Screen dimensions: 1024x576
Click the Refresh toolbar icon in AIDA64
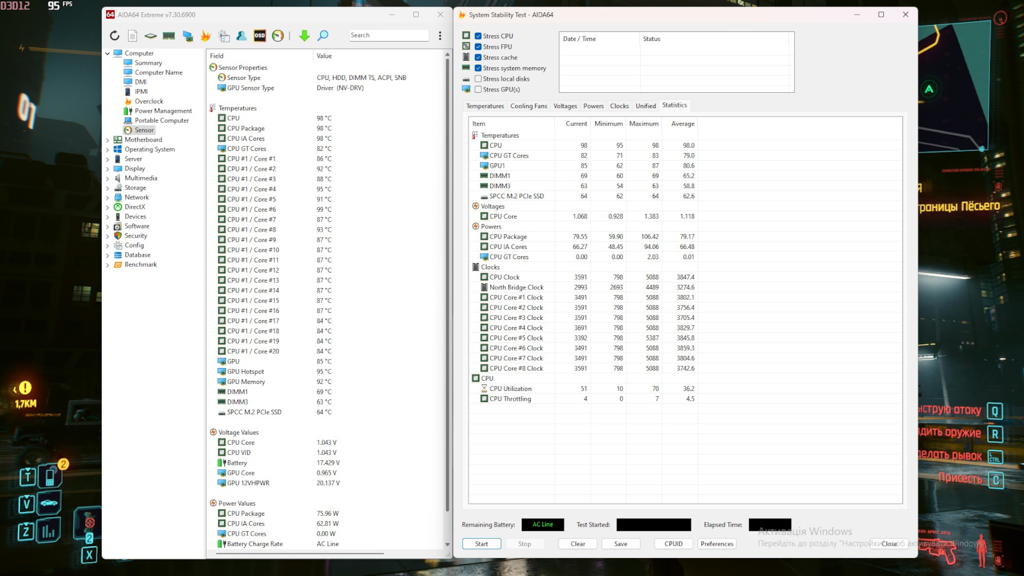pyautogui.click(x=115, y=36)
